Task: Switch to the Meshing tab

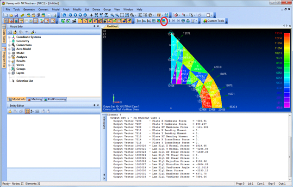Action: (35, 99)
